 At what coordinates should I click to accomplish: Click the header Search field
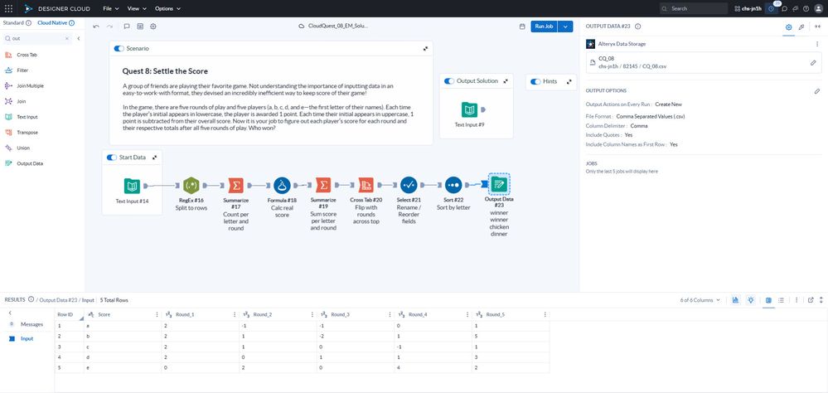click(694, 8)
